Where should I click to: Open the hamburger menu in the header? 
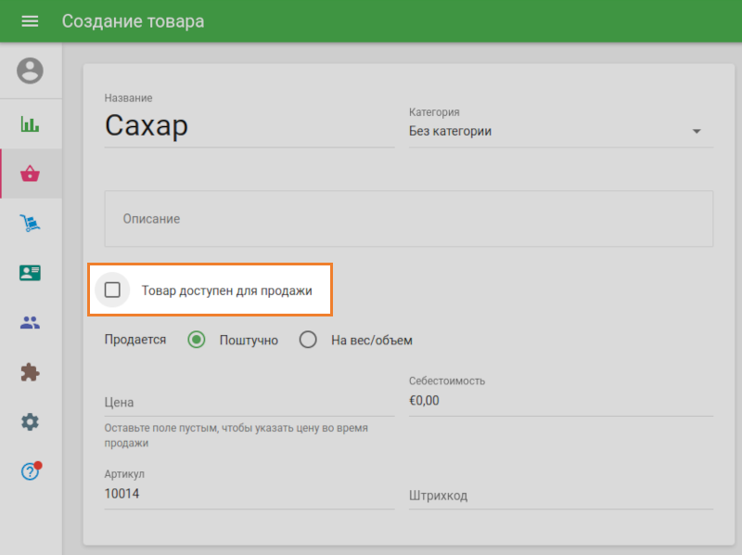(30, 20)
